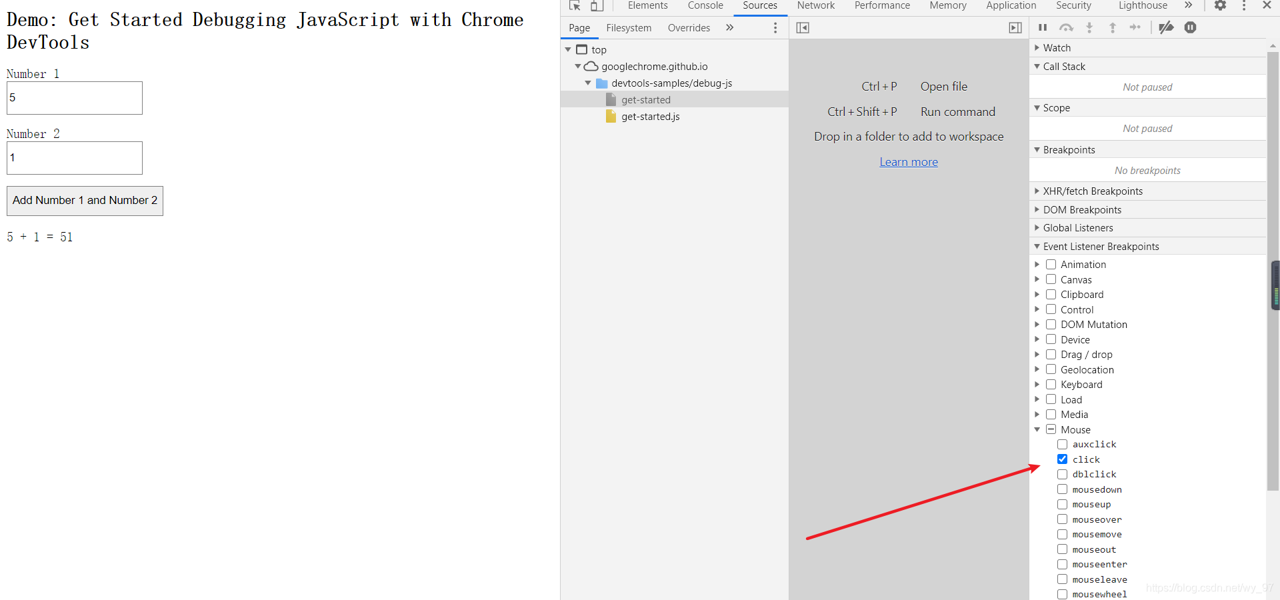Open navigator pane three-dot menu
This screenshot has height=600, width=1280.
(775, 27)
